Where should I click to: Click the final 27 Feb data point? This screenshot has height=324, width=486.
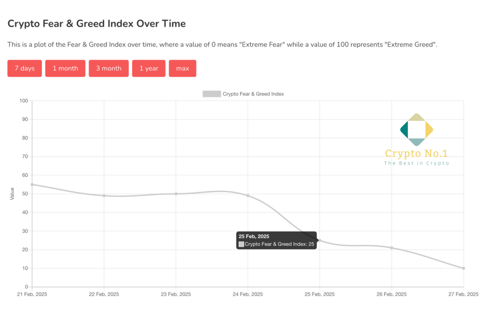click(x=464, y=268)
